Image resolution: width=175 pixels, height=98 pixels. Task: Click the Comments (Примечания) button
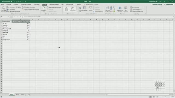pyautogui.click(x=168, y=5)
